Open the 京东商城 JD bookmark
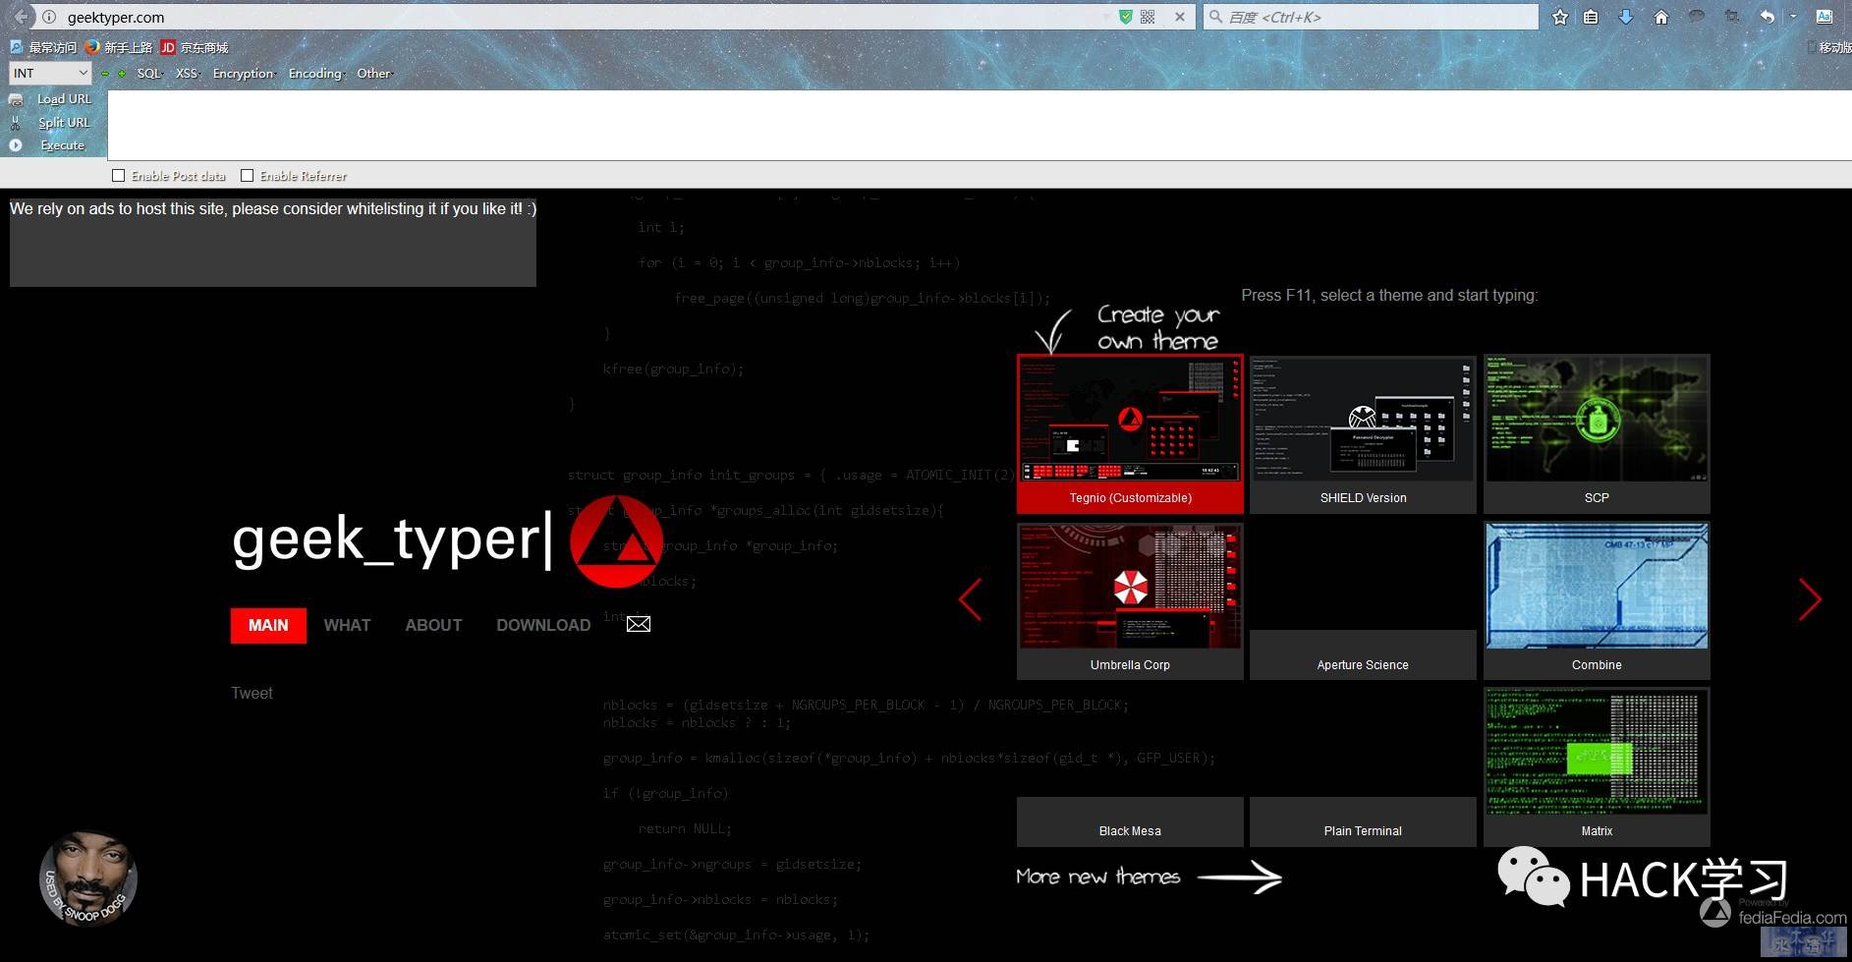 (x=195, y=47)
